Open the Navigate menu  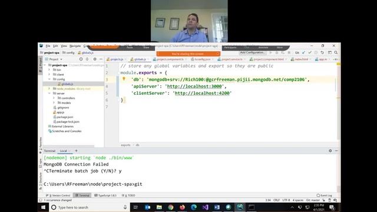point(75,46)
